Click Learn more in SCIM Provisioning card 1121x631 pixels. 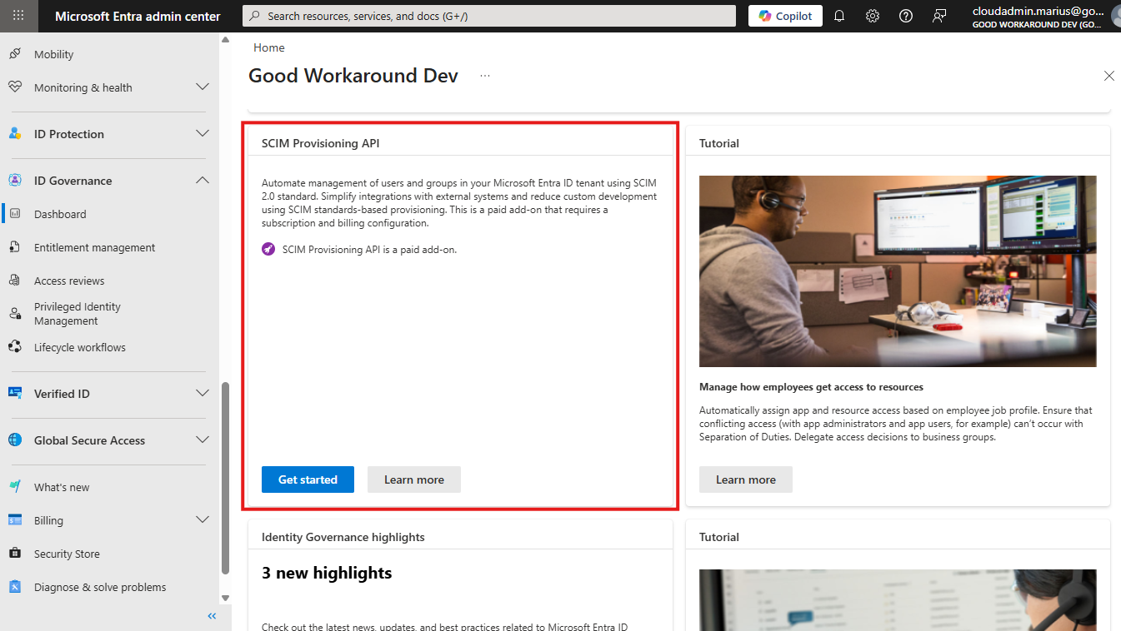pos(414,479)
